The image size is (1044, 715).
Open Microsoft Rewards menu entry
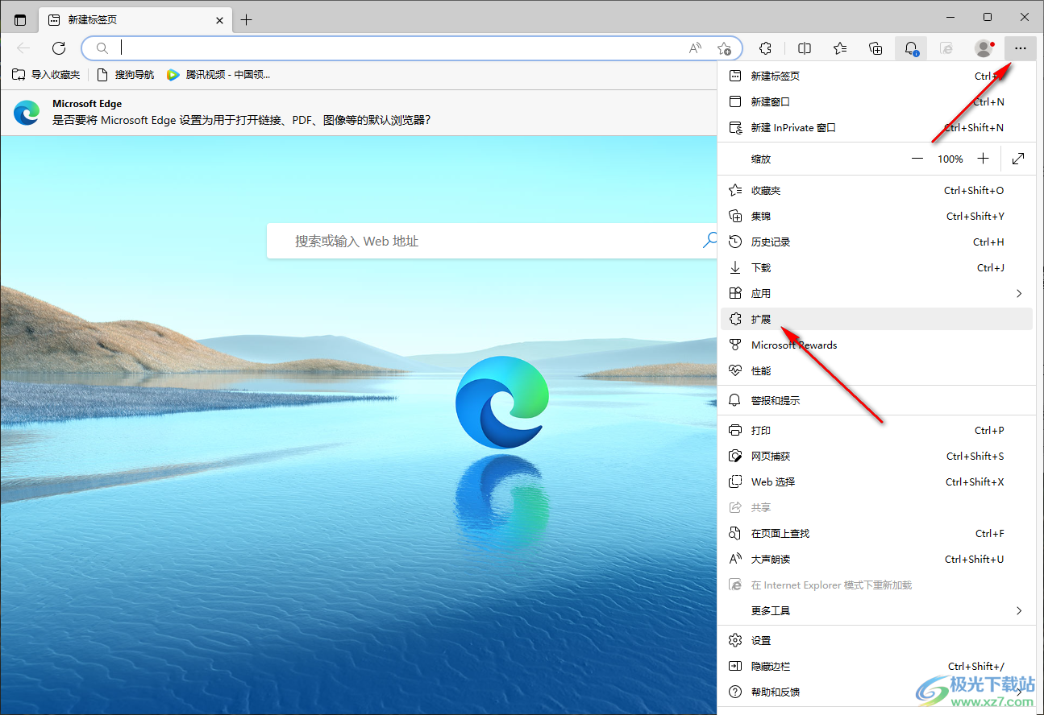pyautogui.click(x=876, y=345)
